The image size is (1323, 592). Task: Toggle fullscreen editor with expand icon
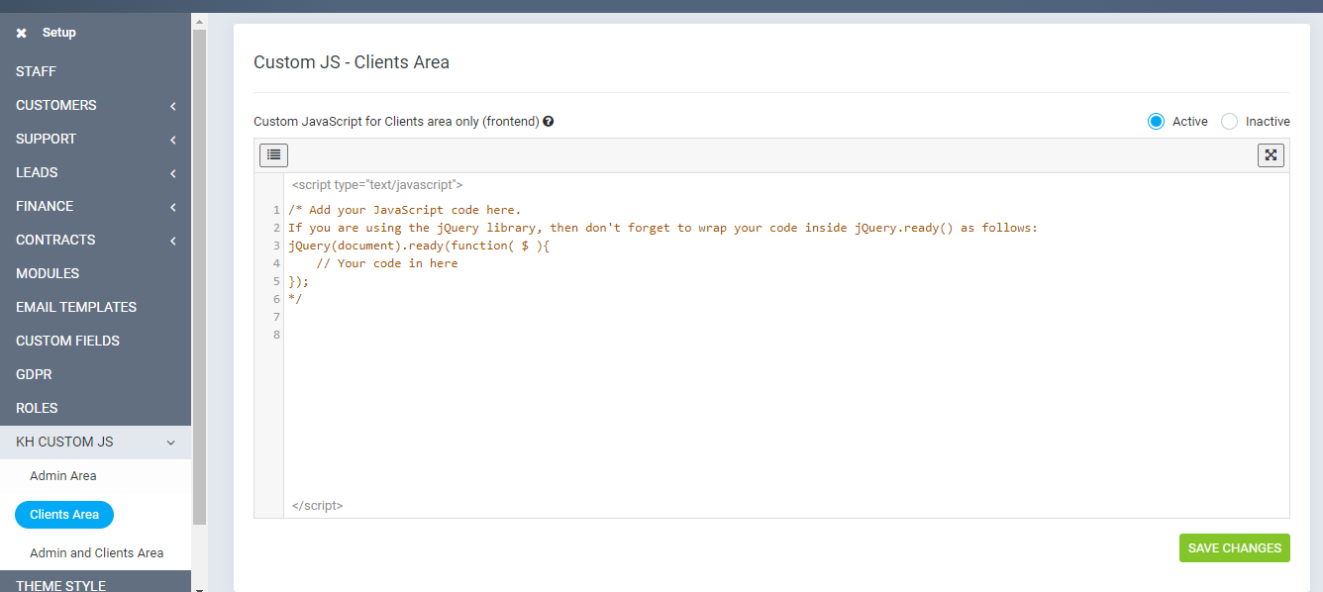tap(1271, 155)
